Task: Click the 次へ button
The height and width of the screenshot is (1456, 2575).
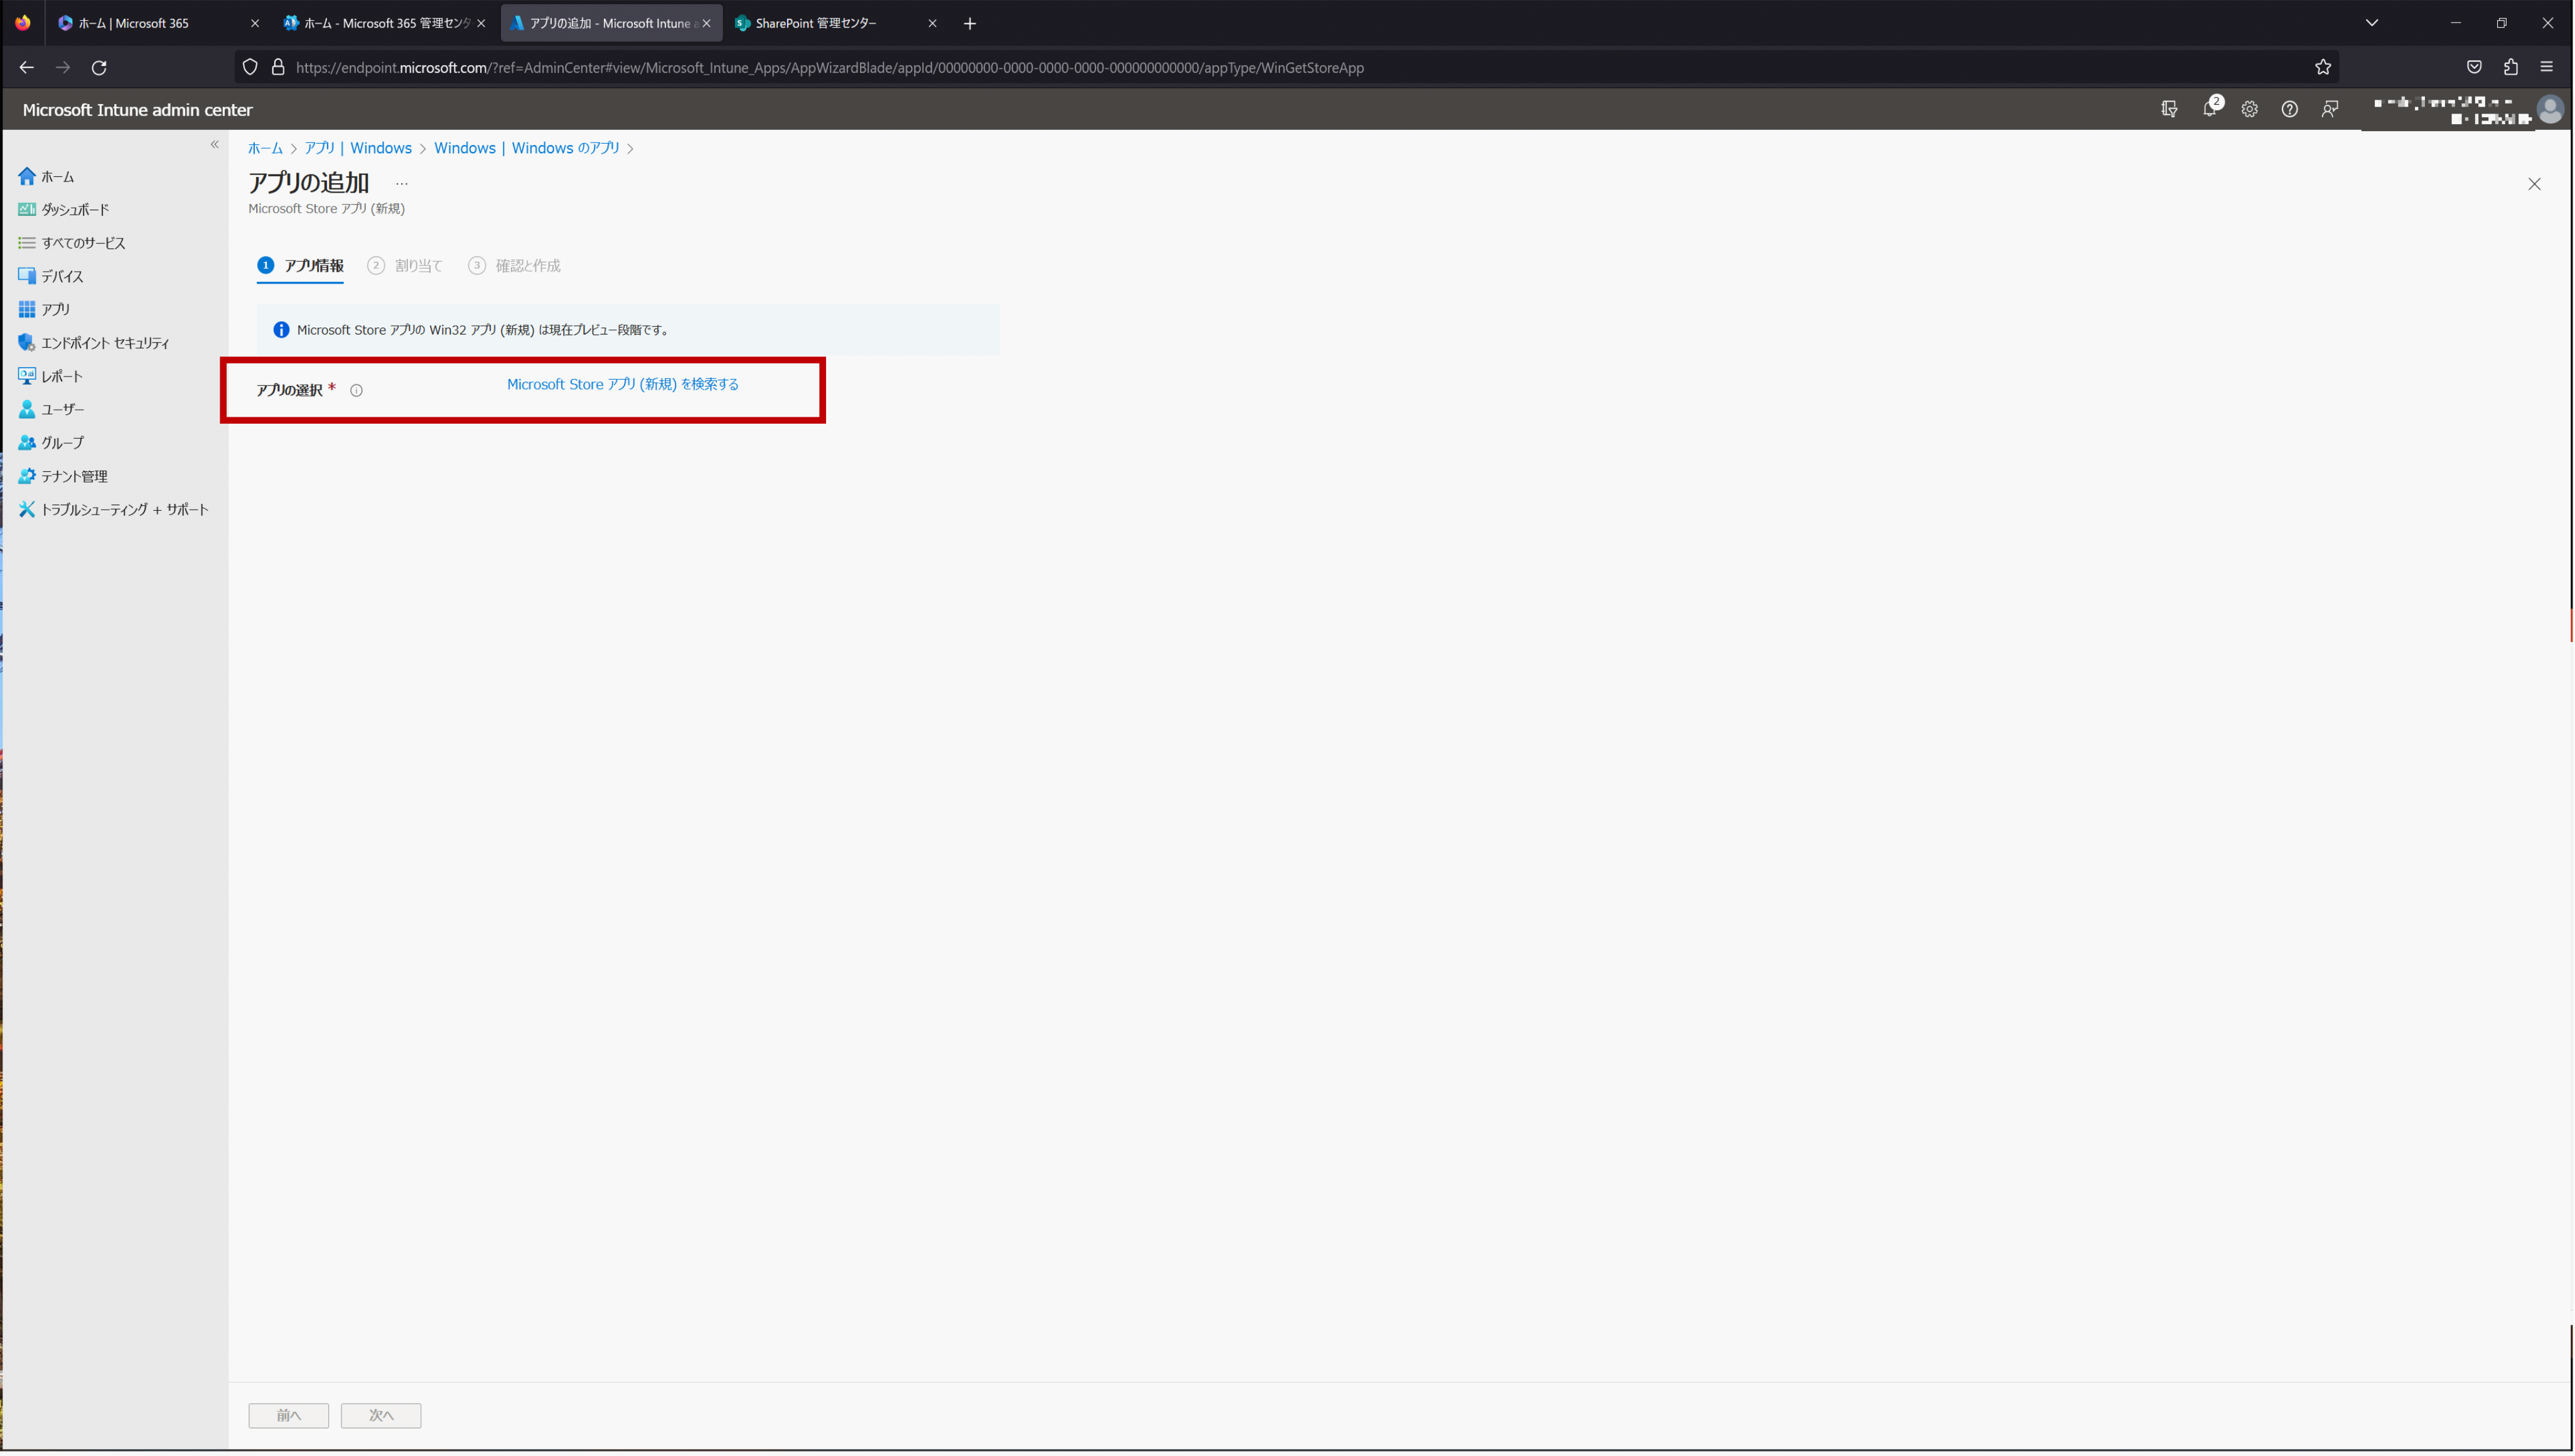Action: click(x=381, y=1415)
